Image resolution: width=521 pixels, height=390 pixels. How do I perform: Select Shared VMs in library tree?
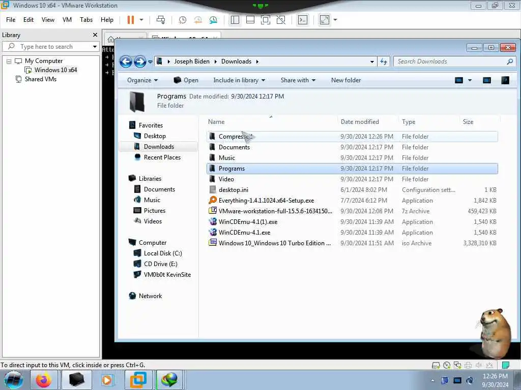tap(41, 79)
